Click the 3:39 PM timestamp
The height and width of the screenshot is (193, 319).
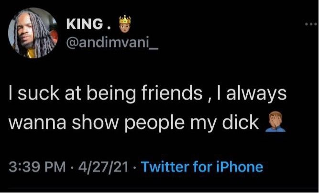coord(37,167)
